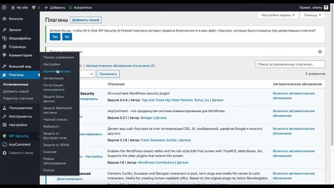Image resolution: width=334 pixels, height=188 pixels.
Task: Open Авторизация in WP Security flyout
Action: click(x=53, y=78)
